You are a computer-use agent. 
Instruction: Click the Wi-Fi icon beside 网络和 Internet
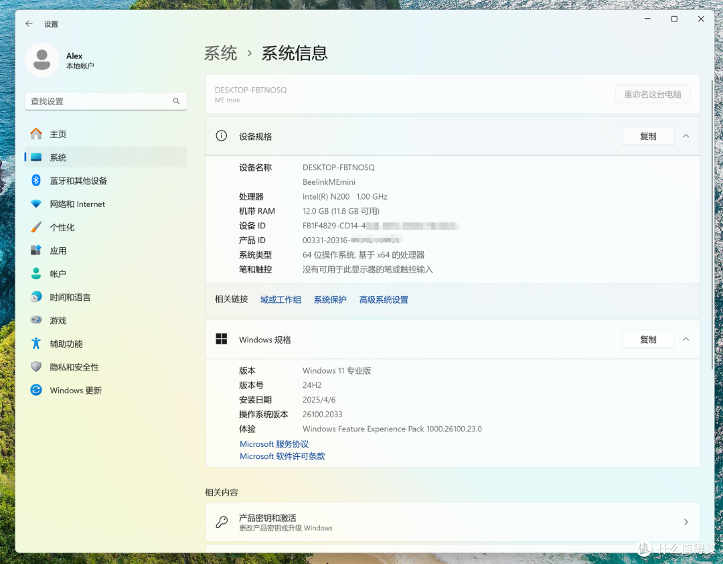click(36, 204)
